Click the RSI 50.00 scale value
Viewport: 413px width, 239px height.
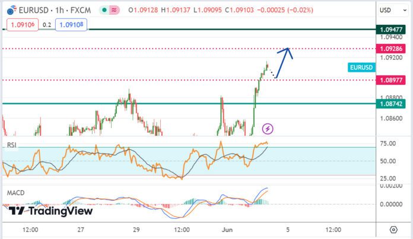tap(387, 161)
